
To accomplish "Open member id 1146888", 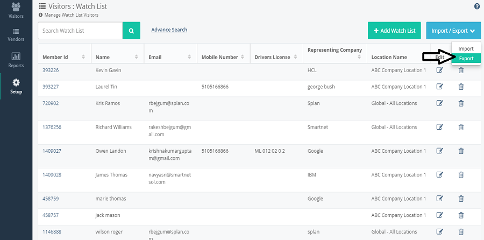I will pyautogui.click(x=52, y=232).
